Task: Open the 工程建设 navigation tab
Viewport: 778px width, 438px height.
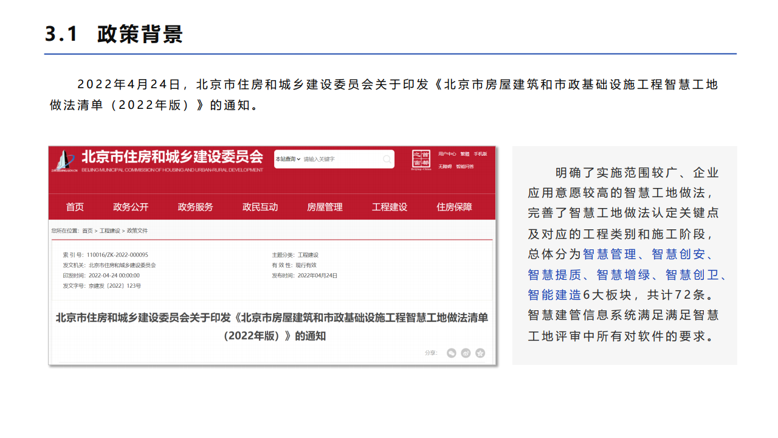Action: point(390,207)
